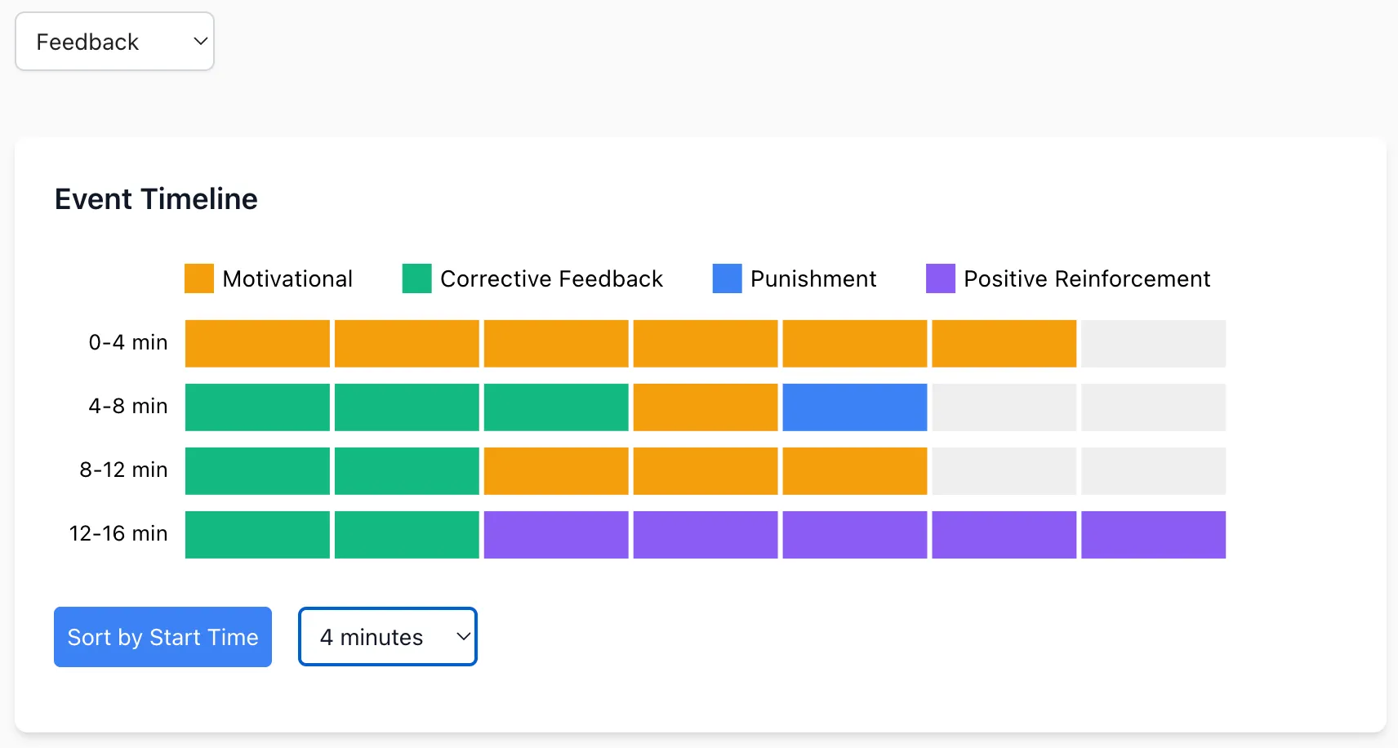Click the Event Timeline heading
The image size is (1398, 748).
tap(156, 199)
